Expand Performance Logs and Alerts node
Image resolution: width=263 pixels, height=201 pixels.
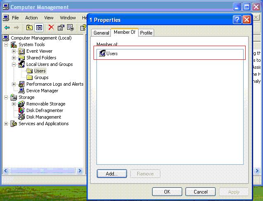click(14, 84)
